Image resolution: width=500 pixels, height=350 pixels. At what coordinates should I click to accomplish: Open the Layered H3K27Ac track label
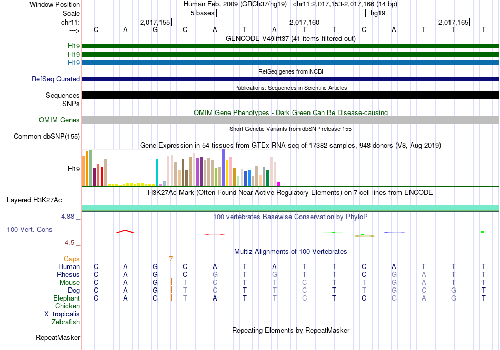[34, 200]
